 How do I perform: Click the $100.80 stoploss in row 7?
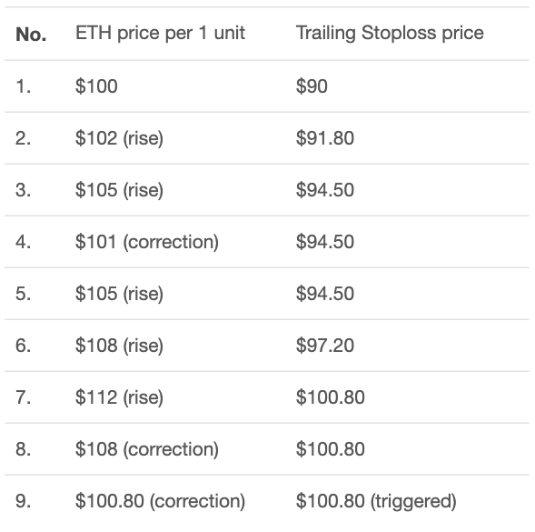(x=331, y=397)
